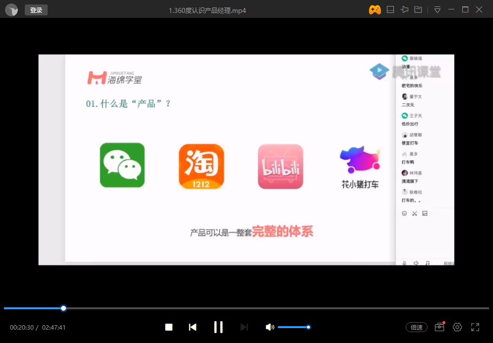Open player settings gear

click(457, 327)
